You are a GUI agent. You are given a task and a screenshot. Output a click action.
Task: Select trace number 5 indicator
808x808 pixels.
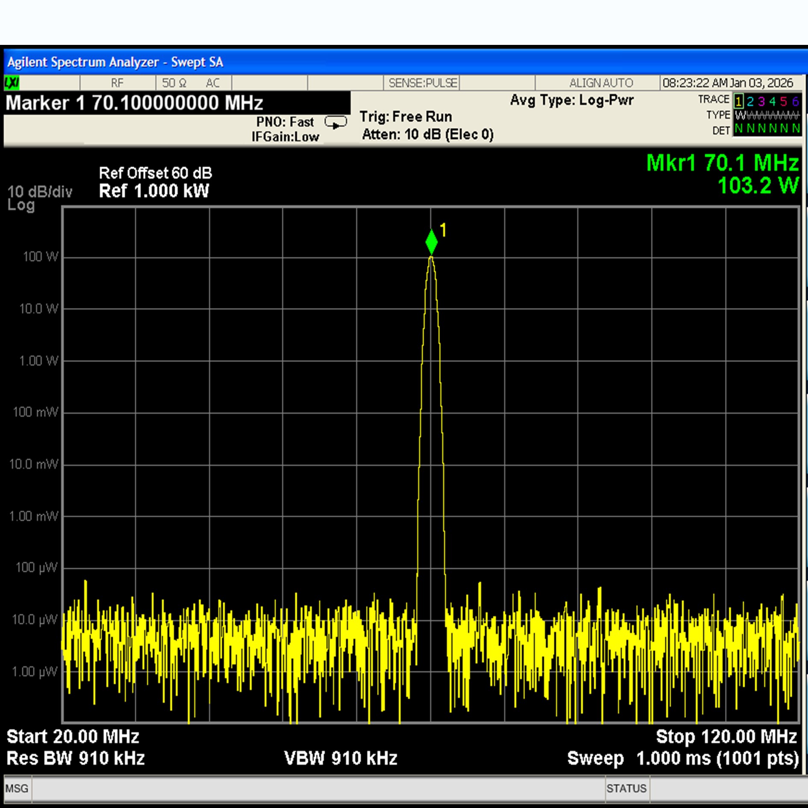click(784, 102)
